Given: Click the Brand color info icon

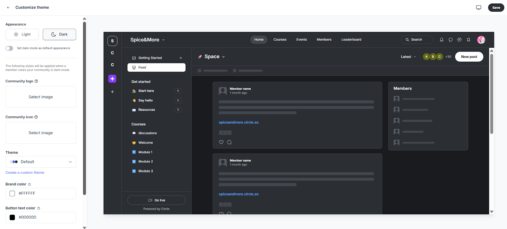Looking at the screenshot, I should click(x=30, y=184).
